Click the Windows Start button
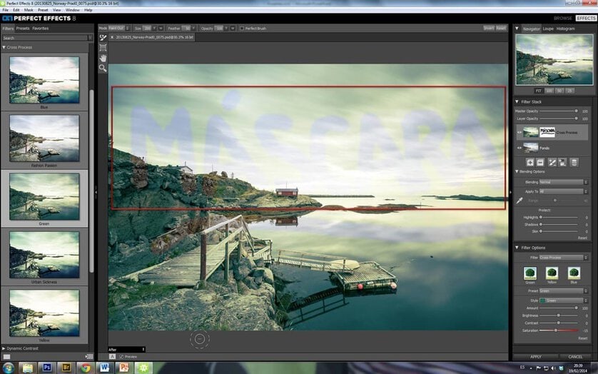 8,368
